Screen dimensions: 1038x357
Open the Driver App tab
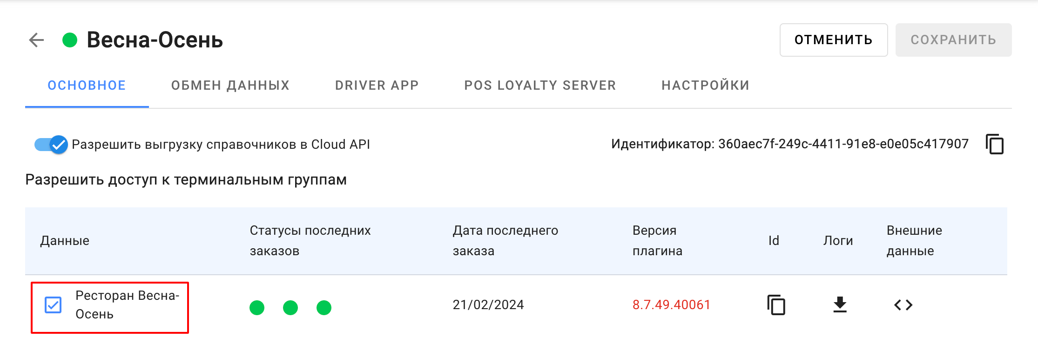coord(377,86)
